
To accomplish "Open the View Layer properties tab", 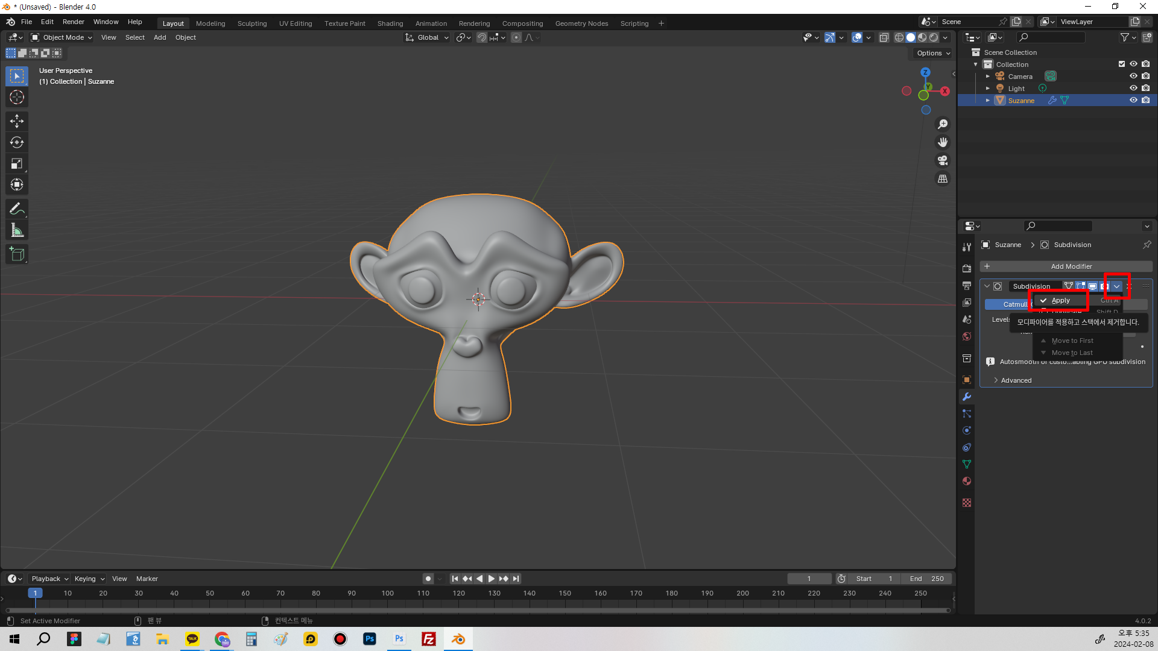I will [x=967, y=302].
